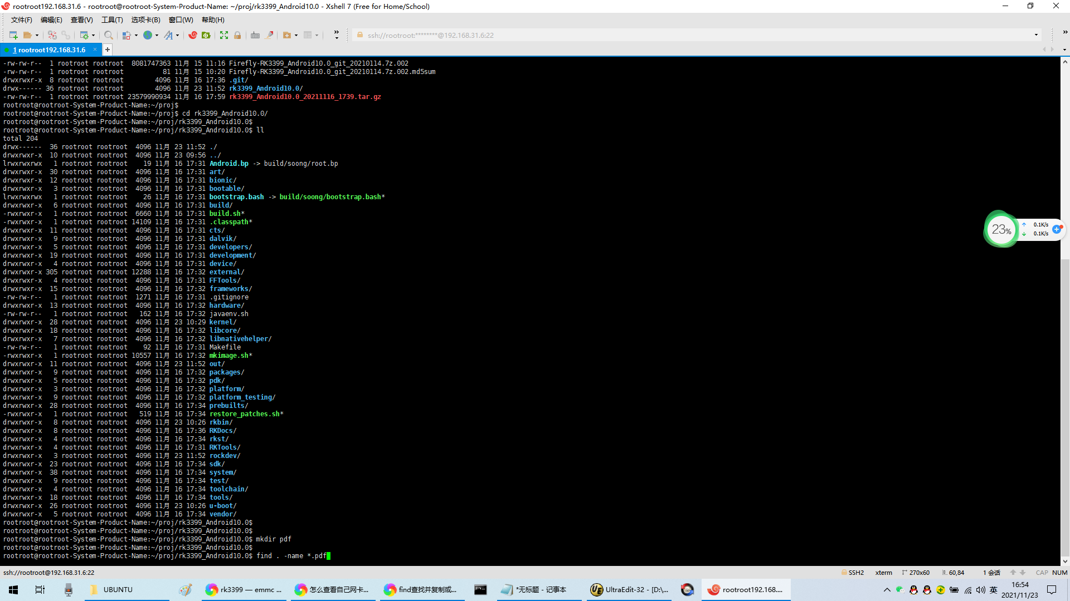Click the 23% memory circle widget
Screen dimensions: 1070x601
coord(1001,229)
